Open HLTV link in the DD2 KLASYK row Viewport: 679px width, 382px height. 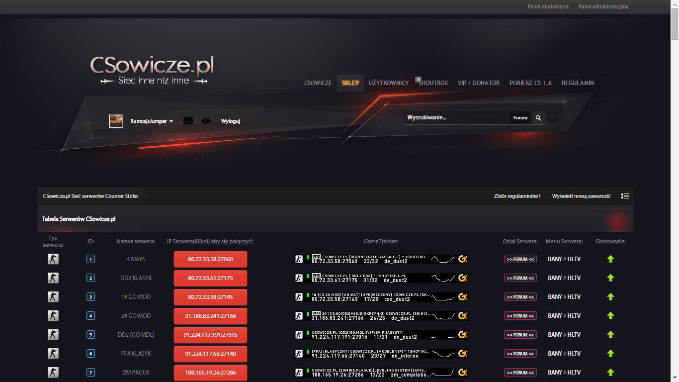click(574, 278)
